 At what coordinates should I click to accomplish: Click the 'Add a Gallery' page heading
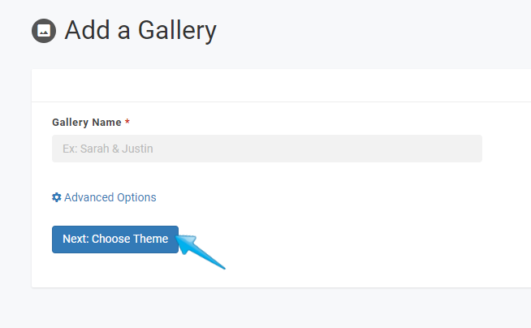point(140,31)
